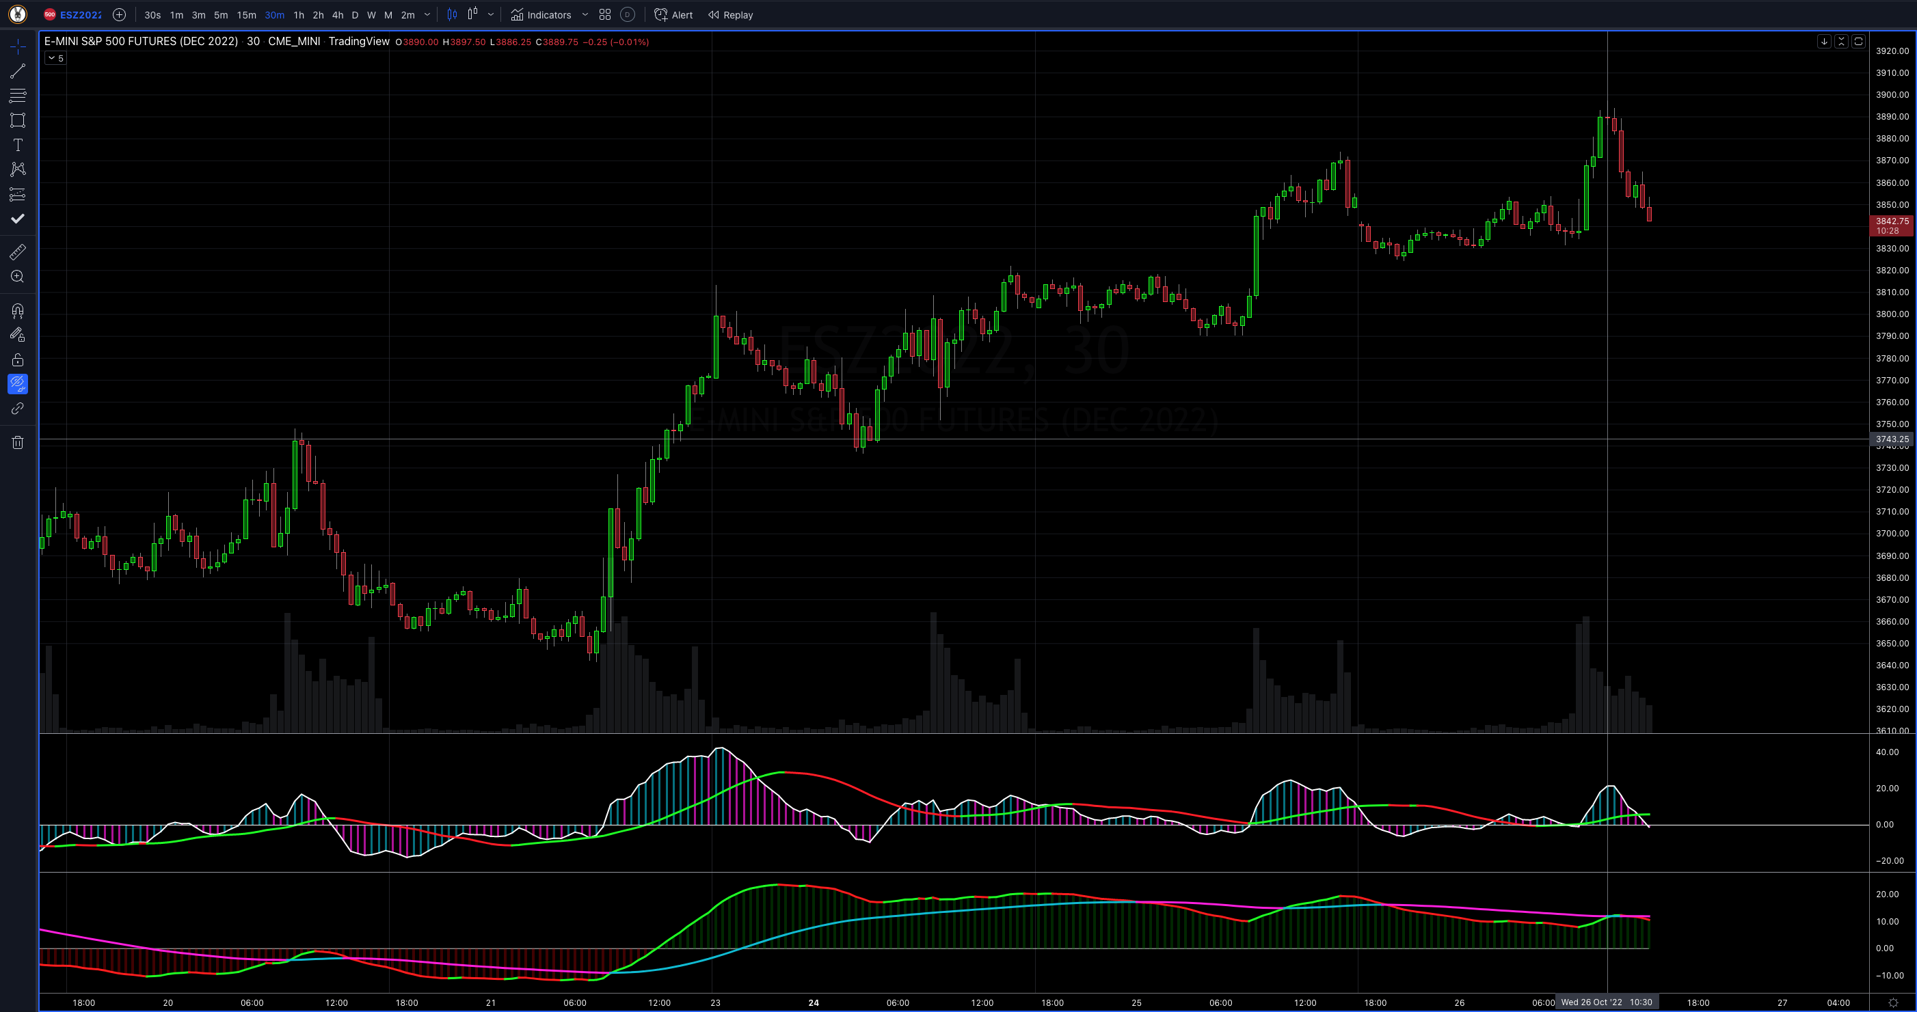Open the layout grid selector icon

click(605, 15)
